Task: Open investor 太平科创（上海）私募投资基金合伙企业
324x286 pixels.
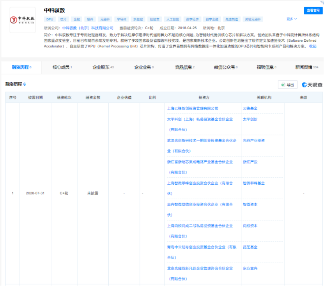Action: pos(200,125)
